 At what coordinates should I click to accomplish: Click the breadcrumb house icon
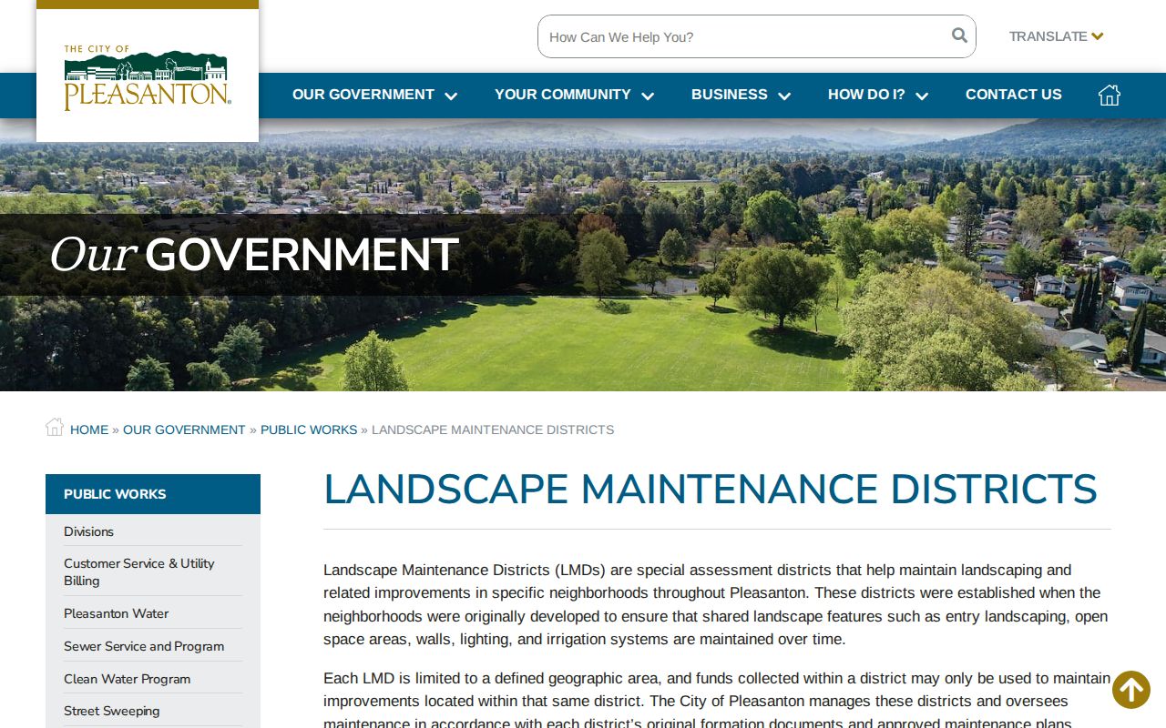(x=55, y=427)
